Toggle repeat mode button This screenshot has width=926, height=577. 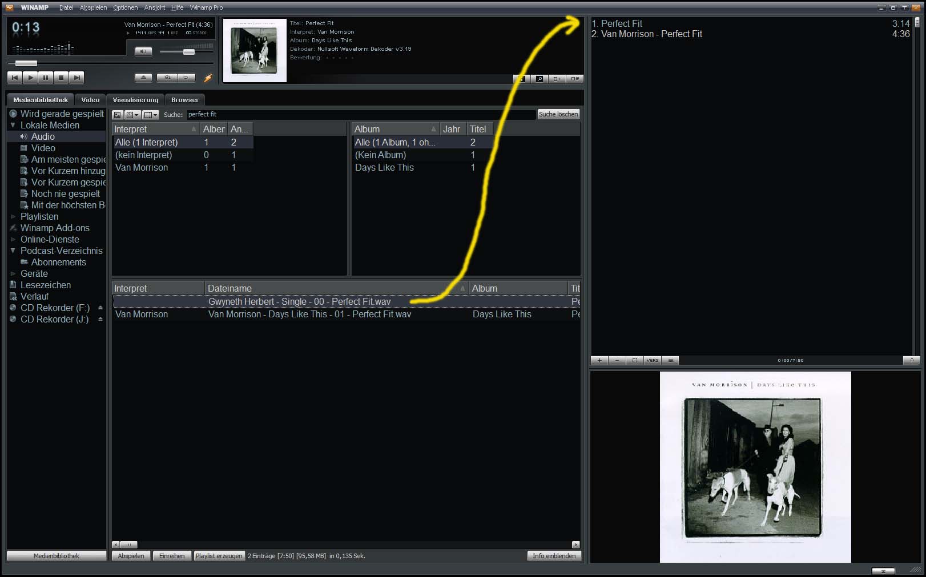coord(186,78)
